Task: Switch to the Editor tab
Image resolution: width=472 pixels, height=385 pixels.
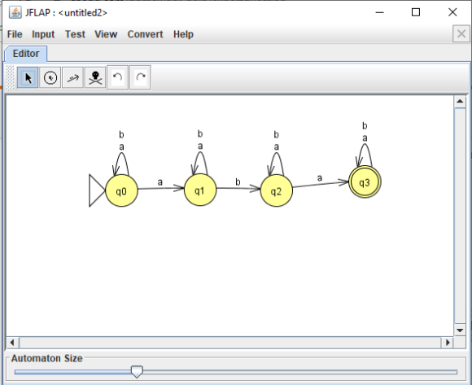Action: point(26,54)
